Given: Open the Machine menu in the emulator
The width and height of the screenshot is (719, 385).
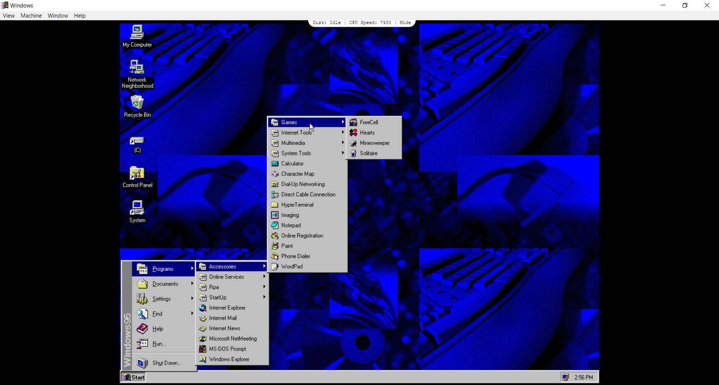Looking at the screenshot, I should coord(31,15).
